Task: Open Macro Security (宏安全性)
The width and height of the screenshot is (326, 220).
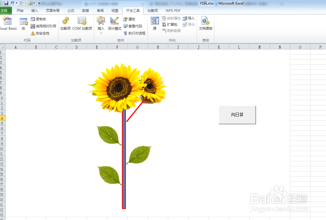Action: [40, 33]
